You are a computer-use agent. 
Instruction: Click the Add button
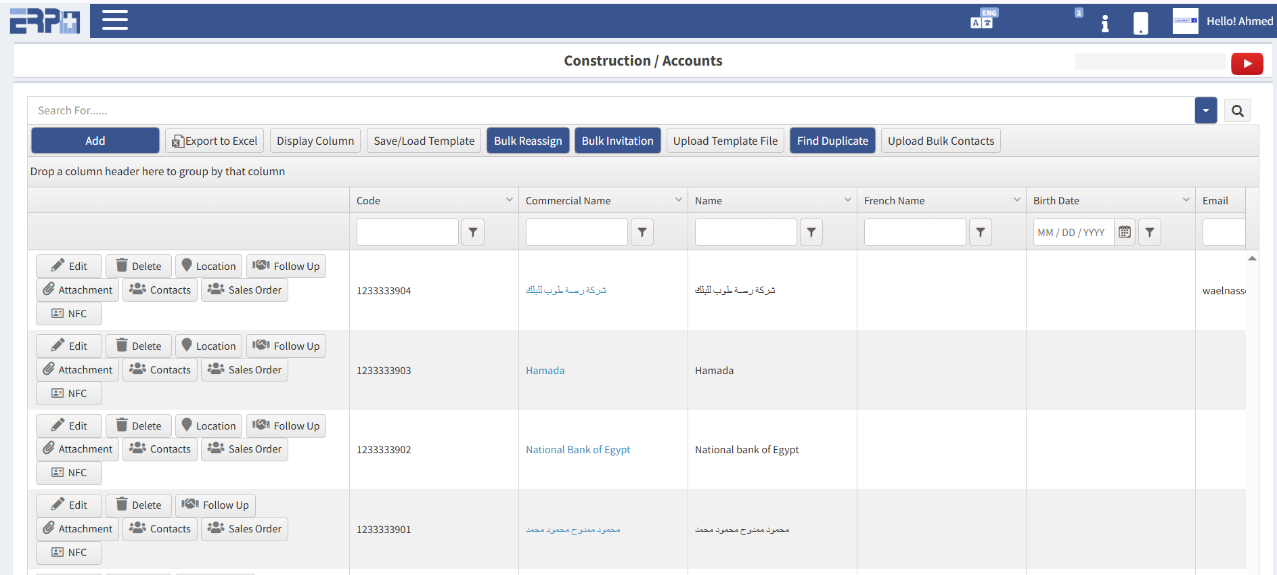(95, 141)
